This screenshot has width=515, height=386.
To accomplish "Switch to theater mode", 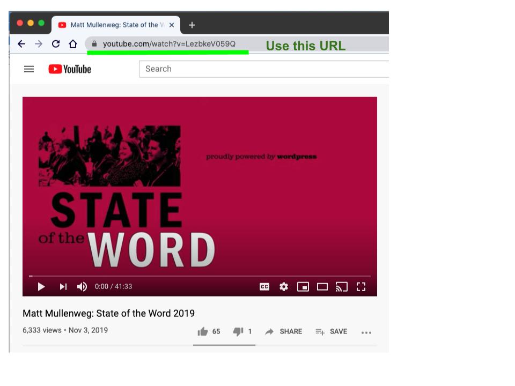I will point(322,287).
